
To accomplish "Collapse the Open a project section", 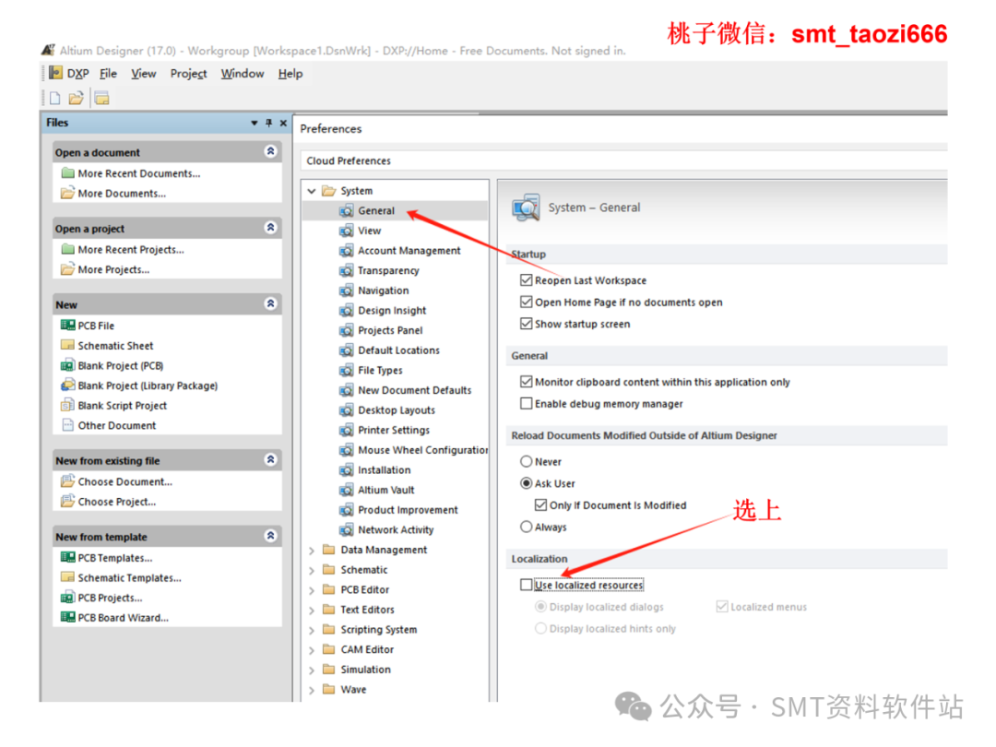I will 270,228.
